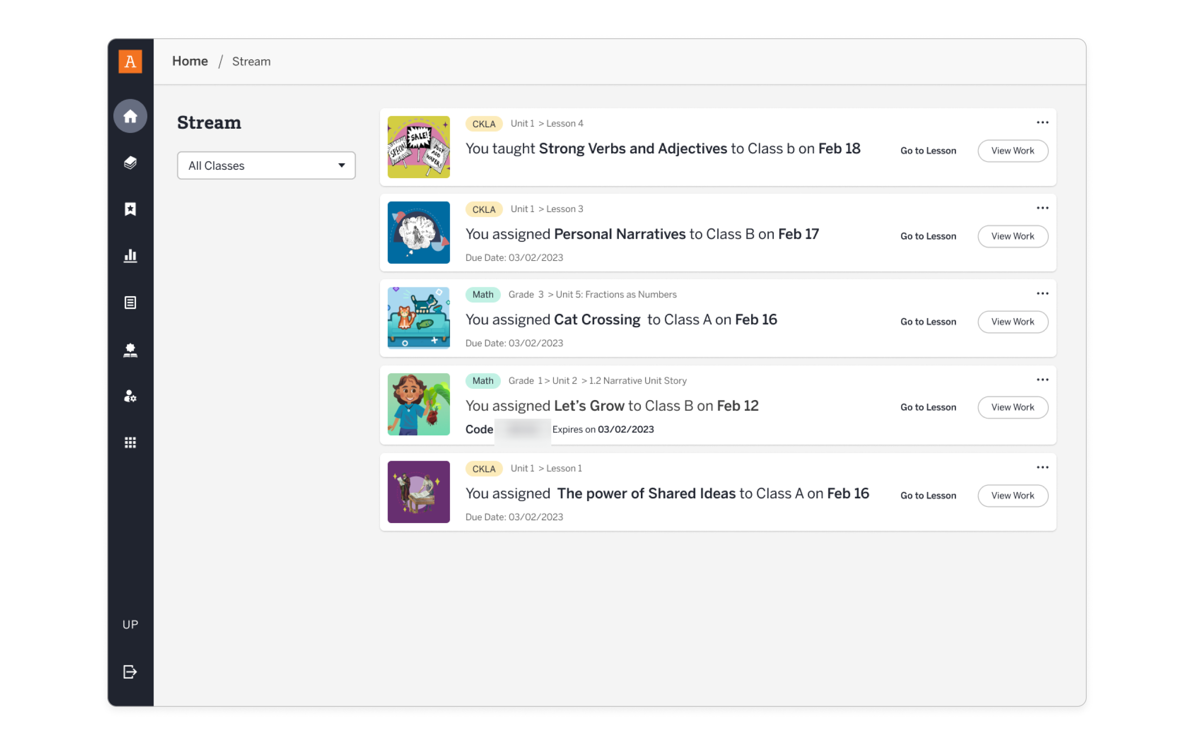
Task: Click the UP label in the sidebar
Action: (x=130, y=624)
